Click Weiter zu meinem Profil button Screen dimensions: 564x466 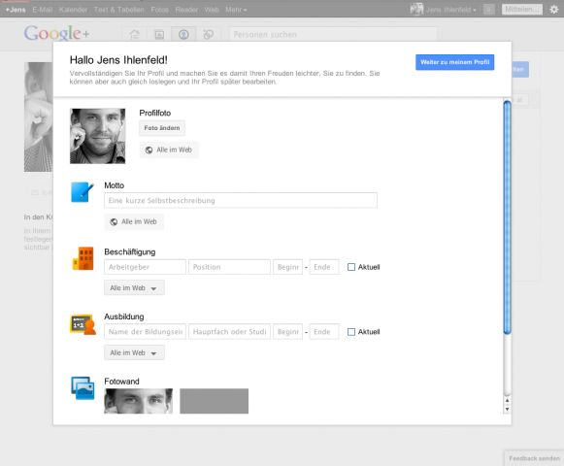click(454, 62)
